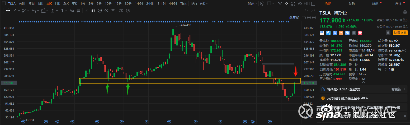The height and width of the screenshot is (125, 410).
Task: Click the blue lightning Level 2 icon
Action: [x=328, y=33]
